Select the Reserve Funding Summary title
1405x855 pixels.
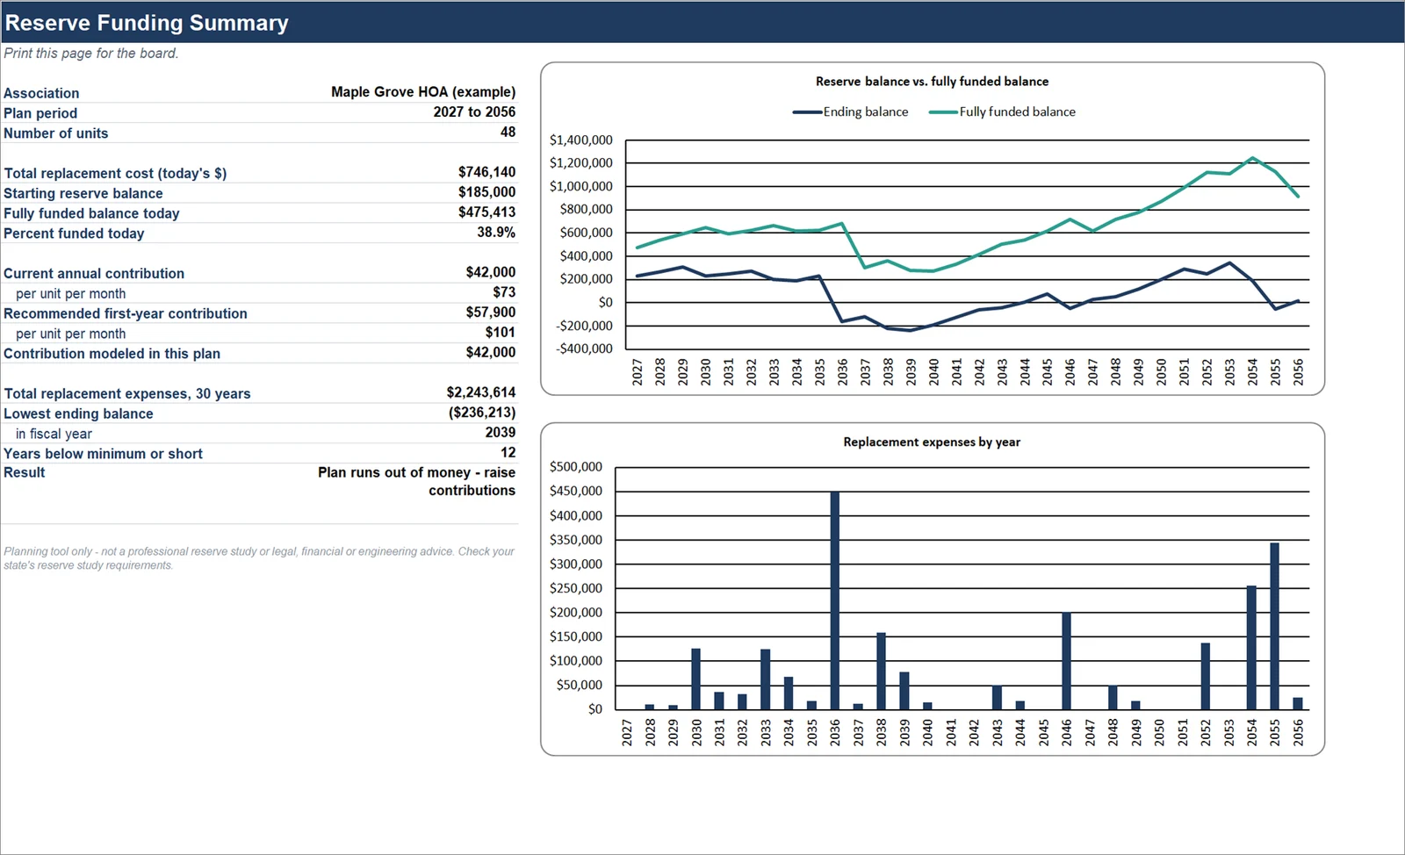147,23
